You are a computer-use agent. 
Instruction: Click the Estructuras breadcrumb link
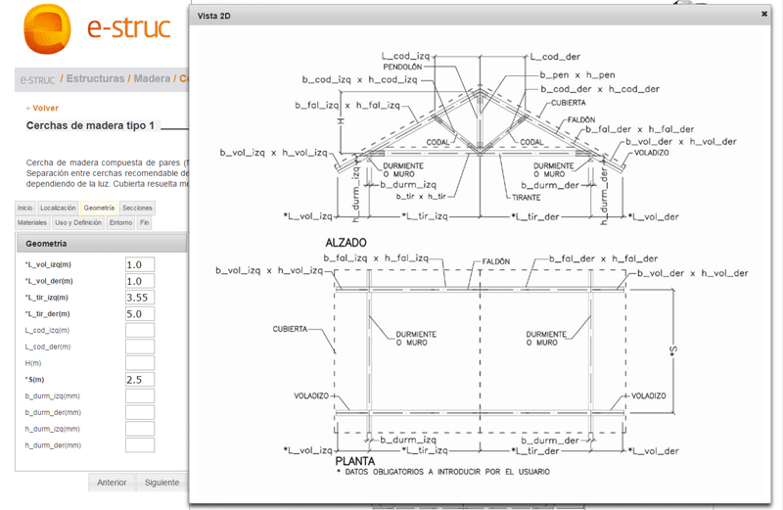95,79
